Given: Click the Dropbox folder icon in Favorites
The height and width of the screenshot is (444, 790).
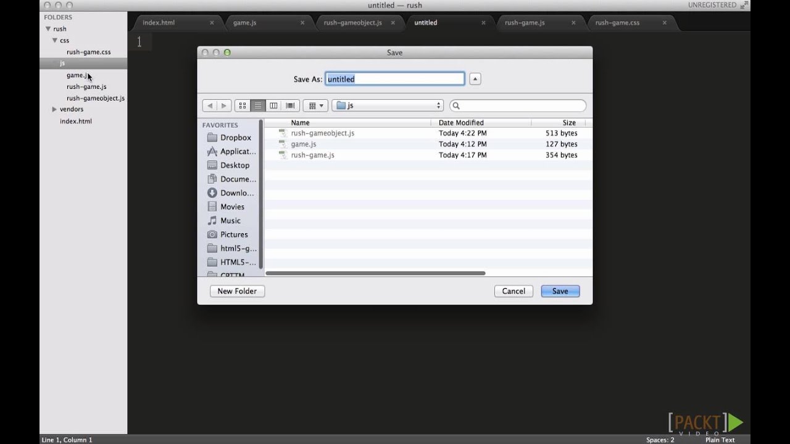Looking at the screenshot, I should (x=212, y=138).
